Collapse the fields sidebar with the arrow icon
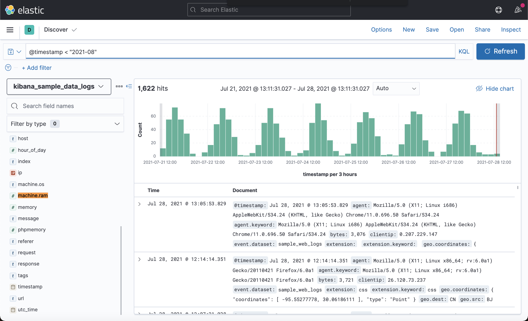Screen dimensions: 528x321 129,86
